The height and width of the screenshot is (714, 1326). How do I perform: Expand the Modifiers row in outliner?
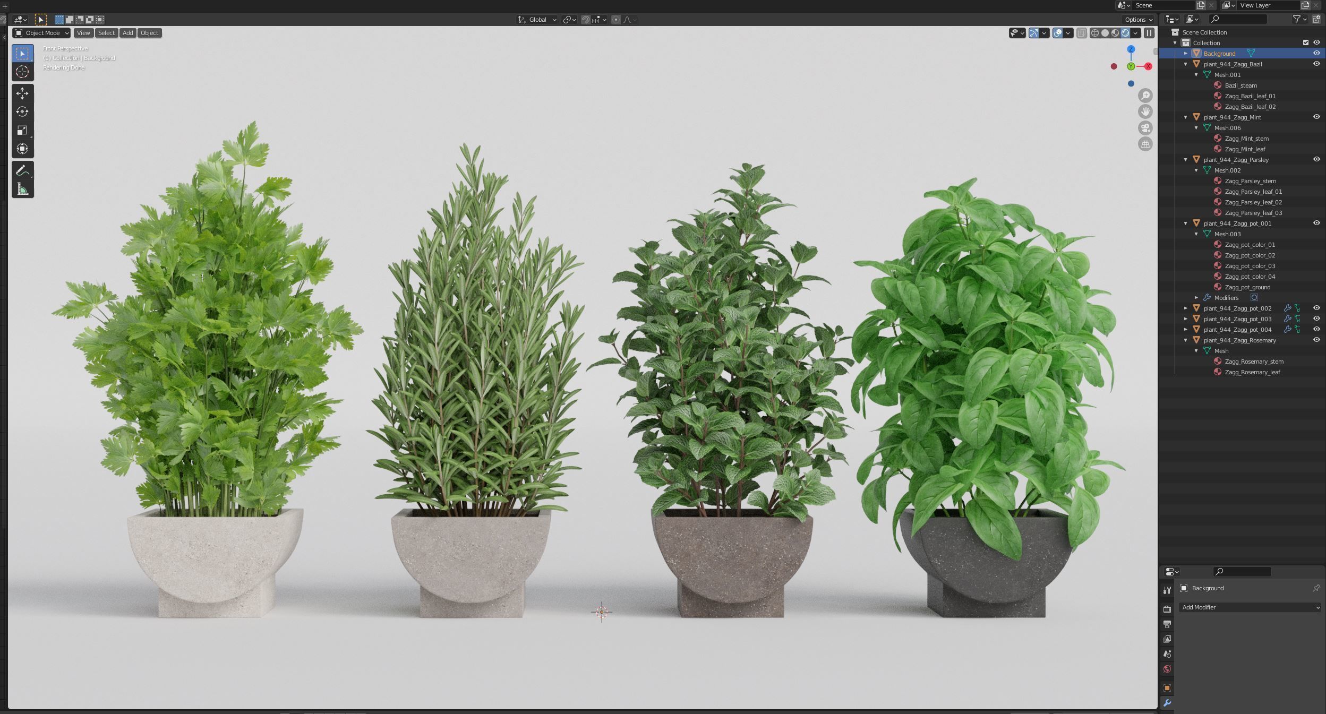(x=1196, y=297)
